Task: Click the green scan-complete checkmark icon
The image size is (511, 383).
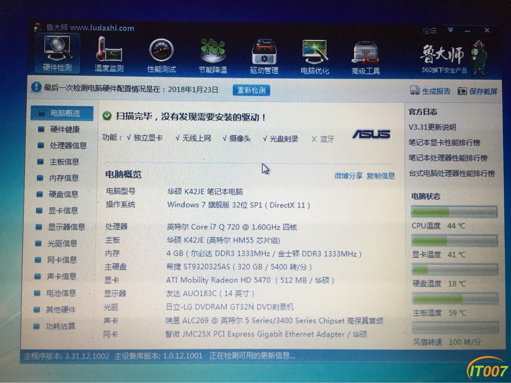Action: click(x=107, y=116)
